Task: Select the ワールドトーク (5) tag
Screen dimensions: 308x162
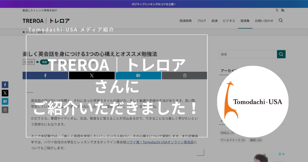Action: [233, 140]
